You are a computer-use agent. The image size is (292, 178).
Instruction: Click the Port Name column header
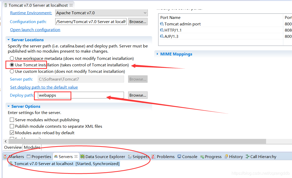[x=221, y=17]
